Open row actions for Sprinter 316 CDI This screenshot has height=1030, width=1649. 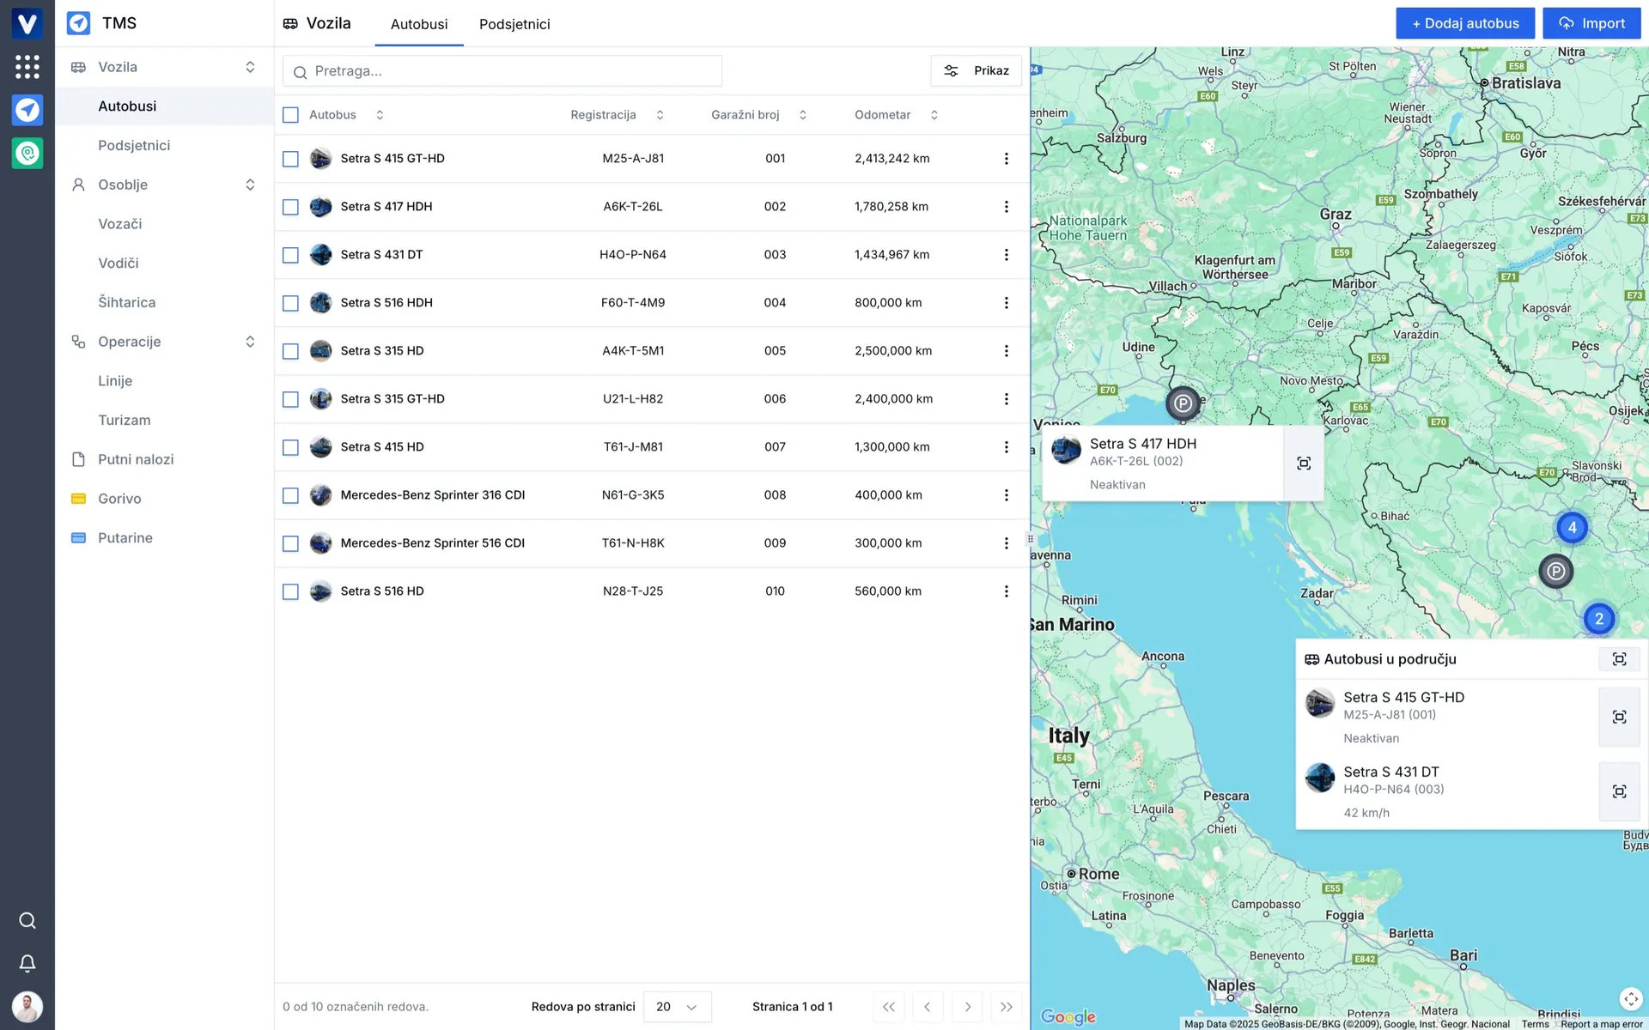[x=1007, y=495]
